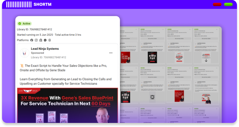Click the Platforms label
This screenshot has width=239, height=127.
click(23, 40)
